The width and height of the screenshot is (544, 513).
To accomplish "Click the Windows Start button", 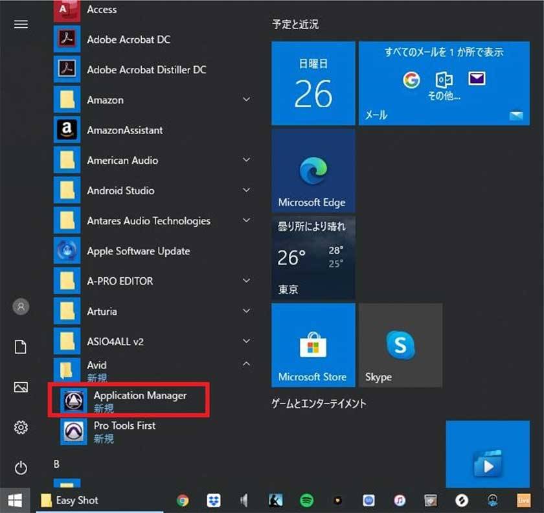I will point(15,501).
